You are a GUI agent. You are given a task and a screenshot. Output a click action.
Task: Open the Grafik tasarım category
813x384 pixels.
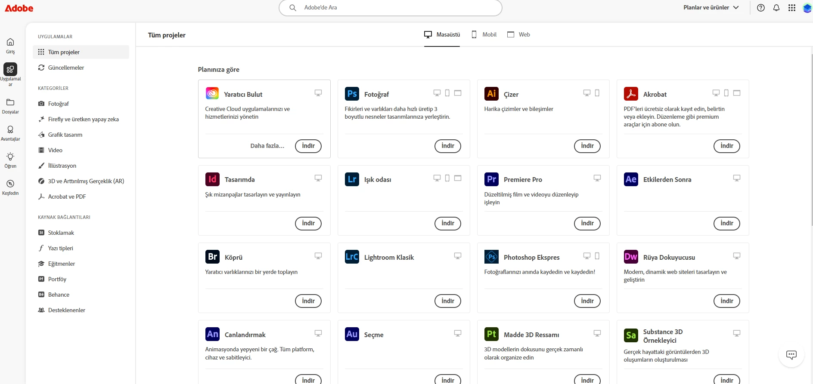[81, 135]
